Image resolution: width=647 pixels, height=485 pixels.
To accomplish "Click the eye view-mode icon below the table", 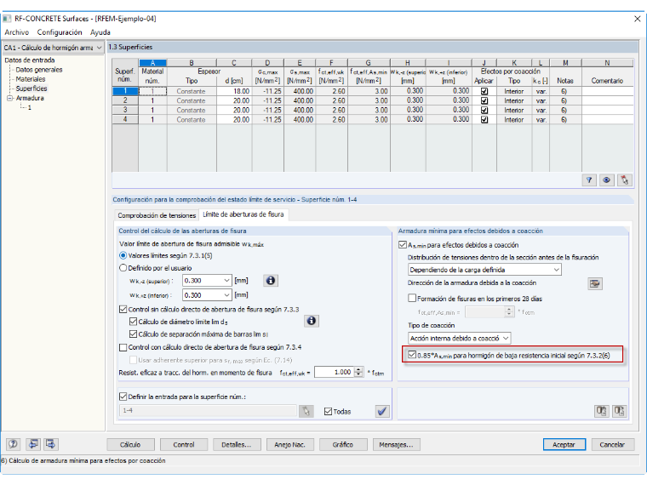I will tap(606, 180).
